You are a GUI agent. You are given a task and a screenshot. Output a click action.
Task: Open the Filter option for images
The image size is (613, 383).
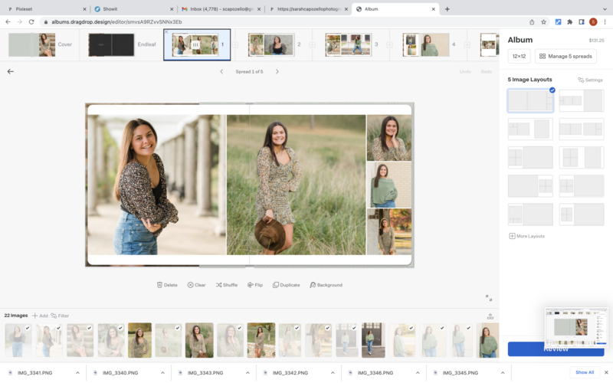click(x=60, y=316)
